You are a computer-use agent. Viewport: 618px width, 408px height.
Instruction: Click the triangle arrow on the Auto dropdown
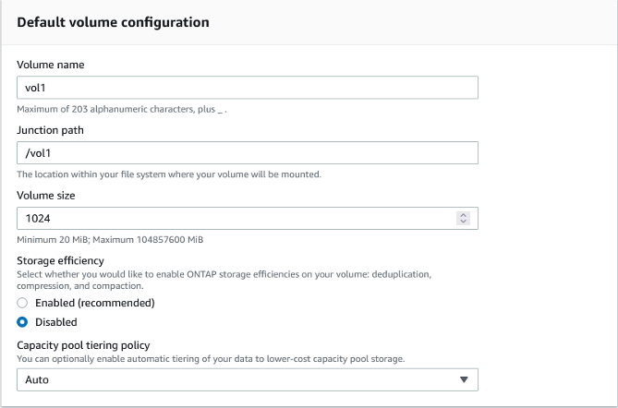(x=464, y=379)
